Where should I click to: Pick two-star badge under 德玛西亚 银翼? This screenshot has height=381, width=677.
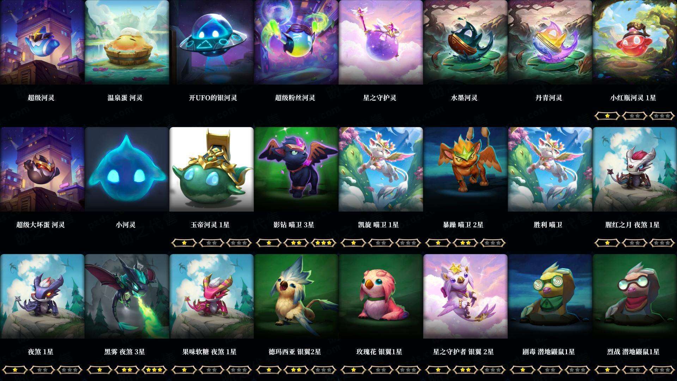pos(296,370)
